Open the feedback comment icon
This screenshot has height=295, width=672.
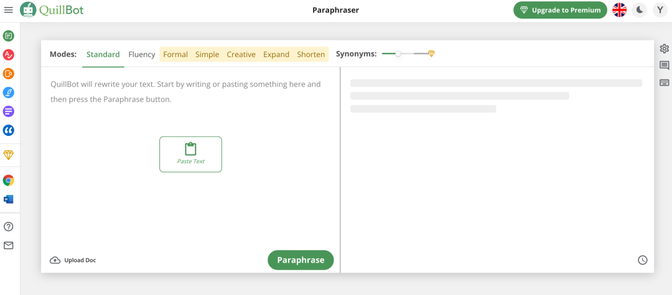[x=664, y=66]
